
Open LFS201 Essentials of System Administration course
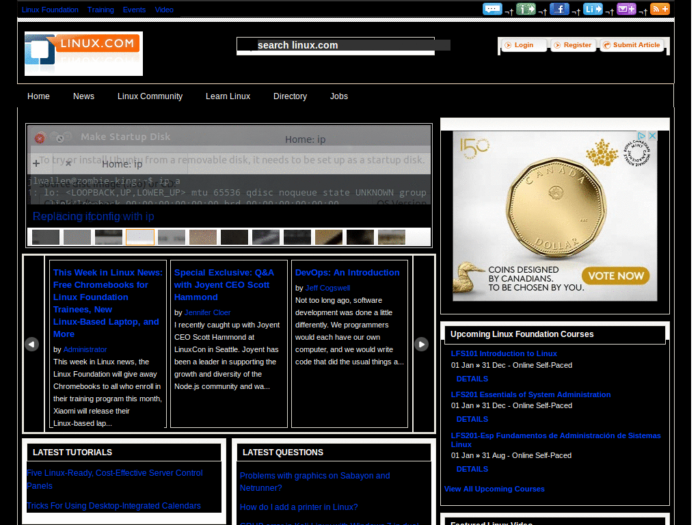530,394
